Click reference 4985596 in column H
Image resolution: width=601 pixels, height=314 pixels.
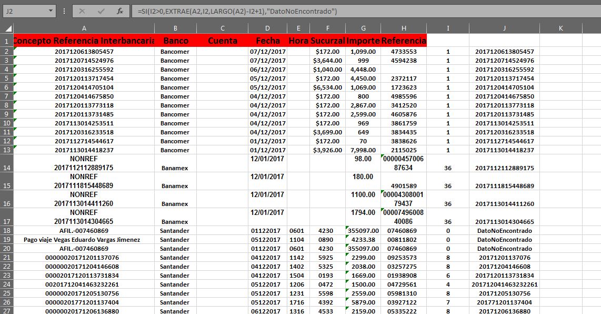point(404,96)
